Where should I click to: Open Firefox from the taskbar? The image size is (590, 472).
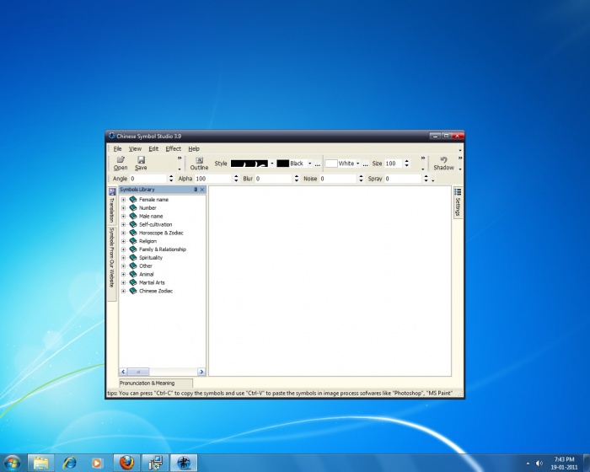(126, 462)
